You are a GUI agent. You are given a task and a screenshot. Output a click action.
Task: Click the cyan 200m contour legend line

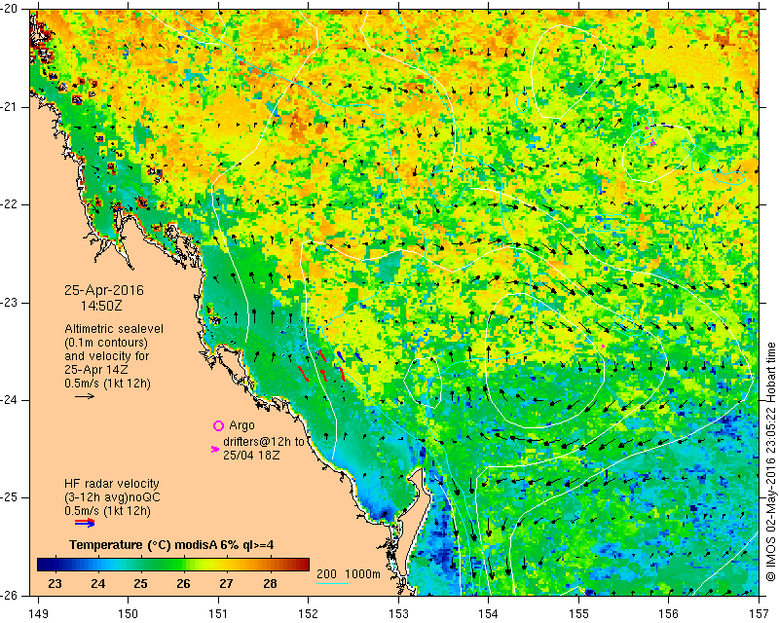coord(332,583)
